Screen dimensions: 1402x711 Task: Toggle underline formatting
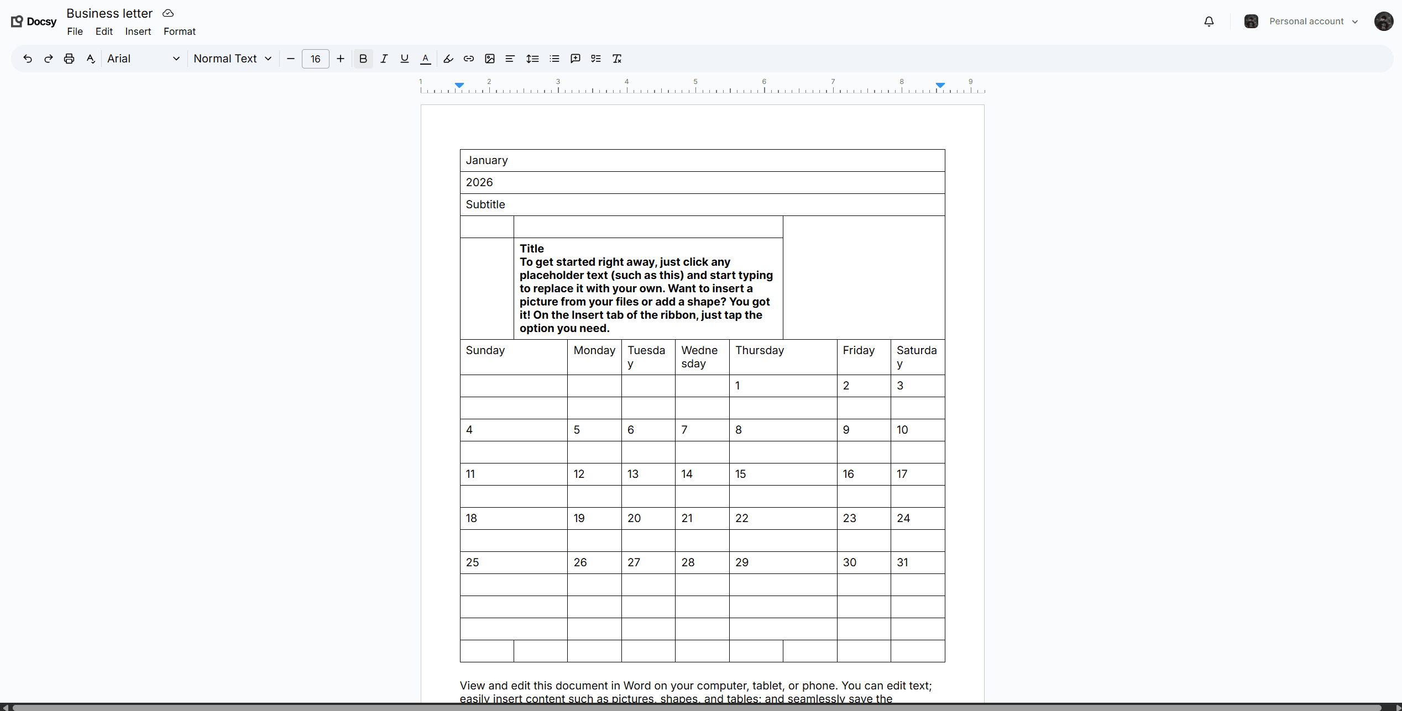[405, 59]
